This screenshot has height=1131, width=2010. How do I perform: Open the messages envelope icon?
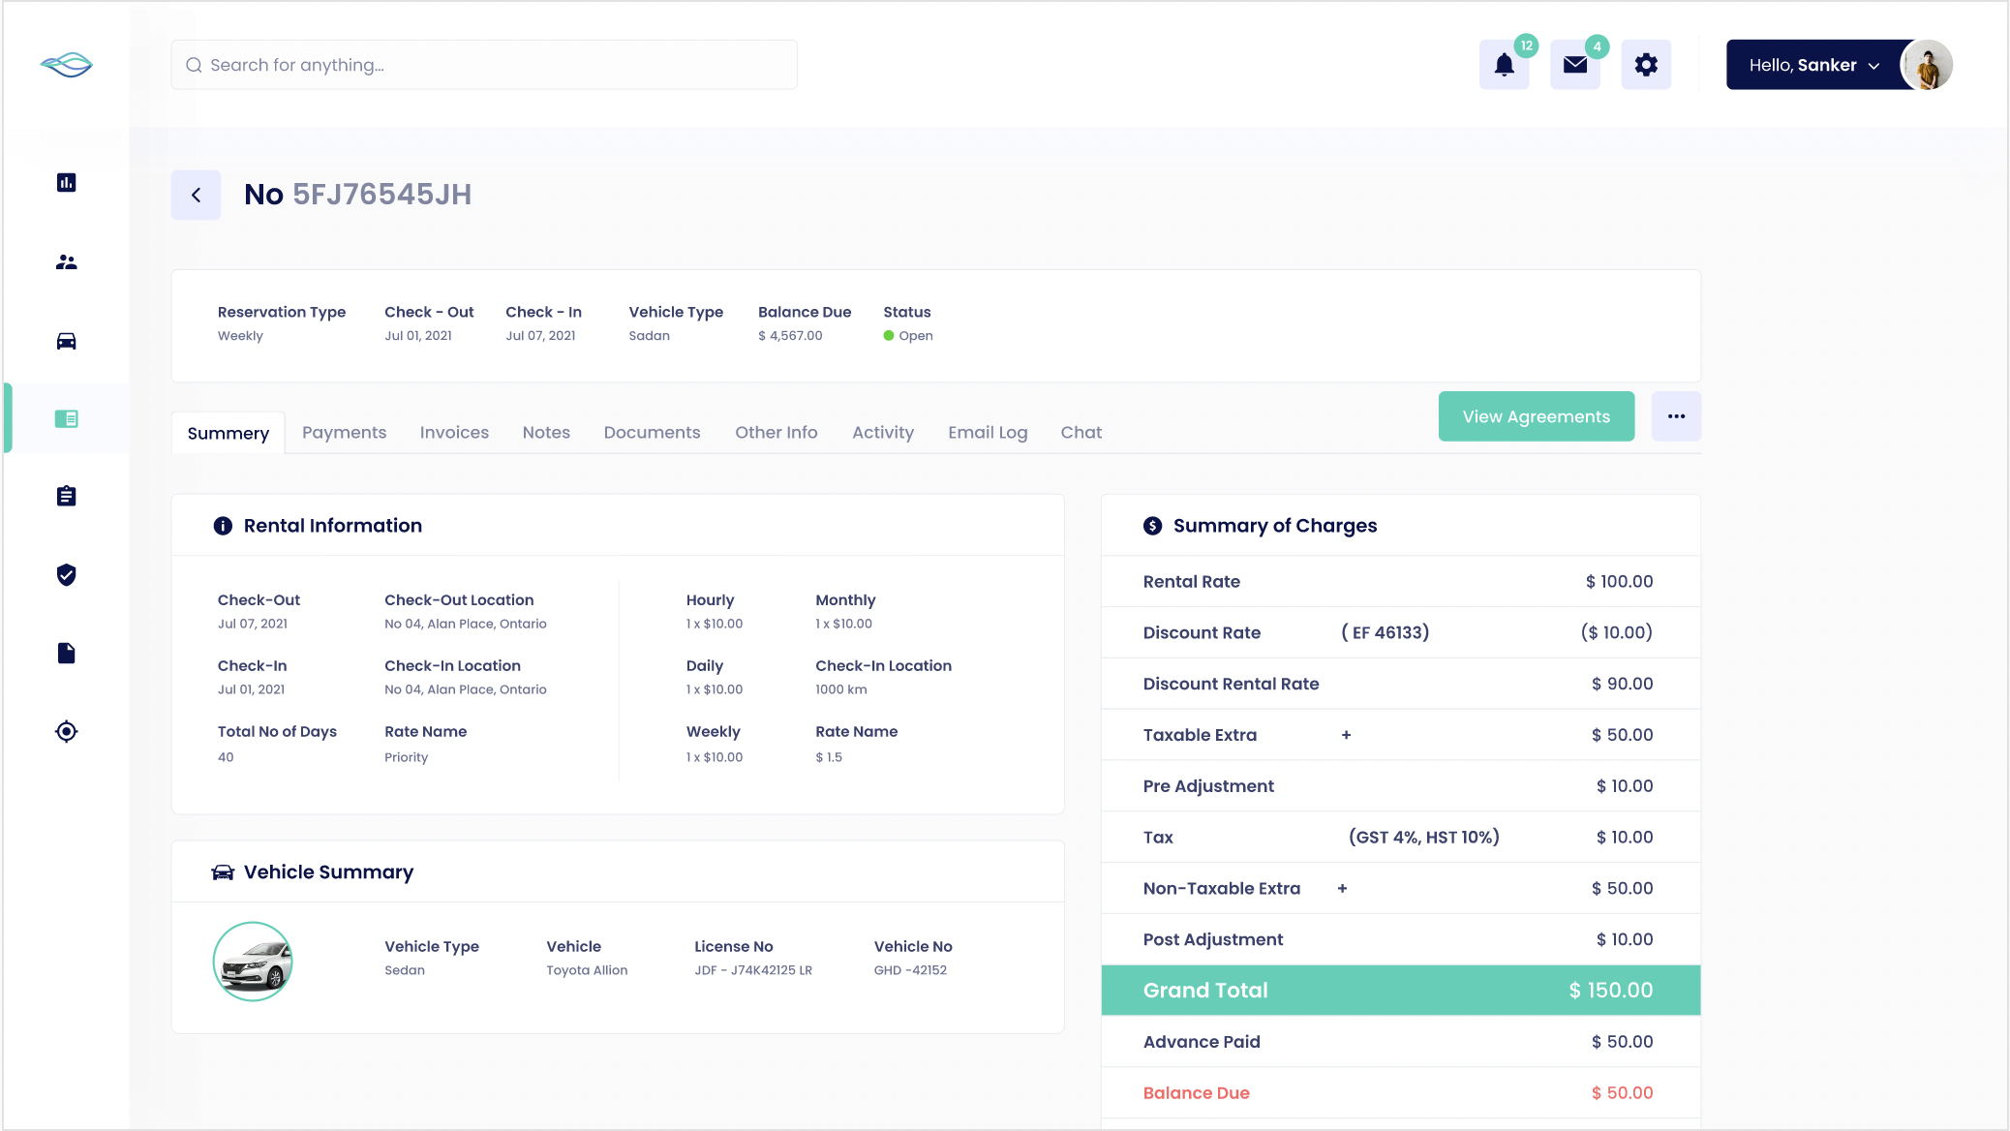coord(1575,65)
